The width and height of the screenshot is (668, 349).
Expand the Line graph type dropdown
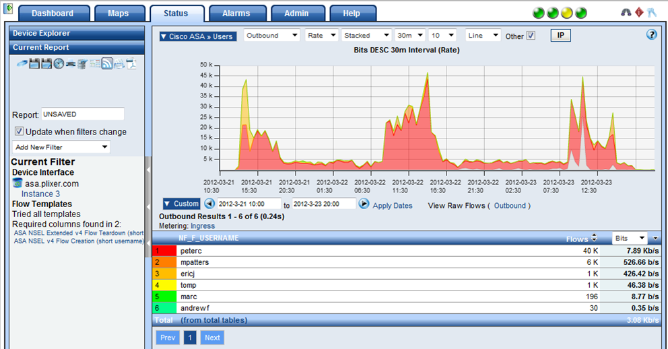(x=483, y=36)
